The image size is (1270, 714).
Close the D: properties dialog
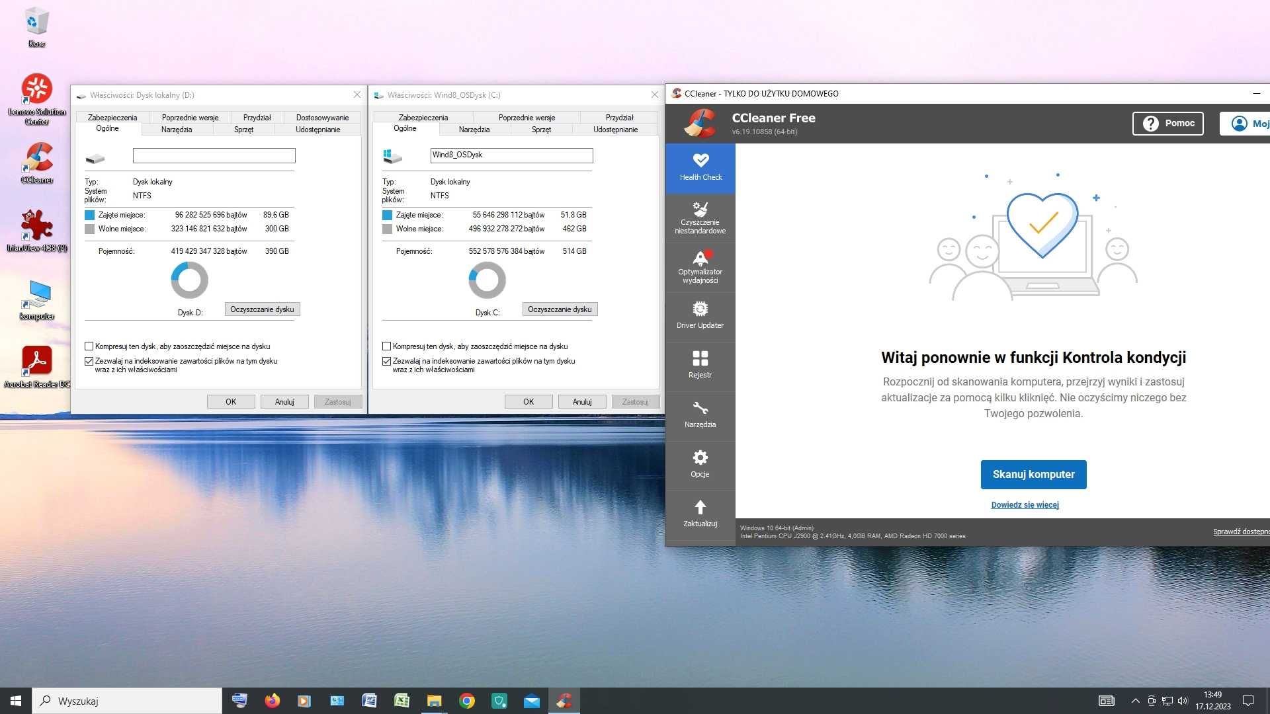pyautogui.click(x=357, y=95)
